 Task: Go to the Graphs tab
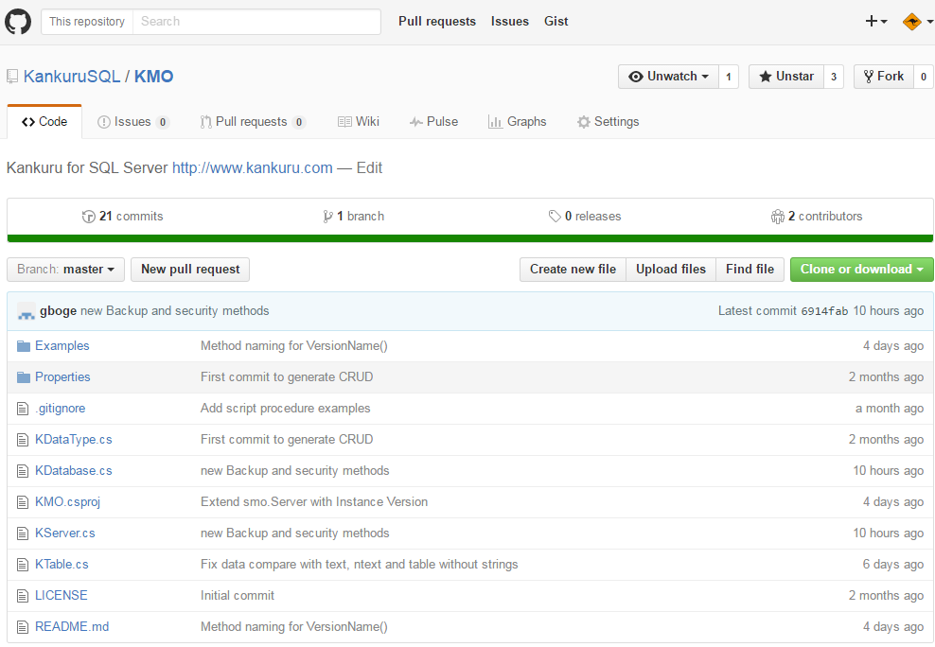517,121
